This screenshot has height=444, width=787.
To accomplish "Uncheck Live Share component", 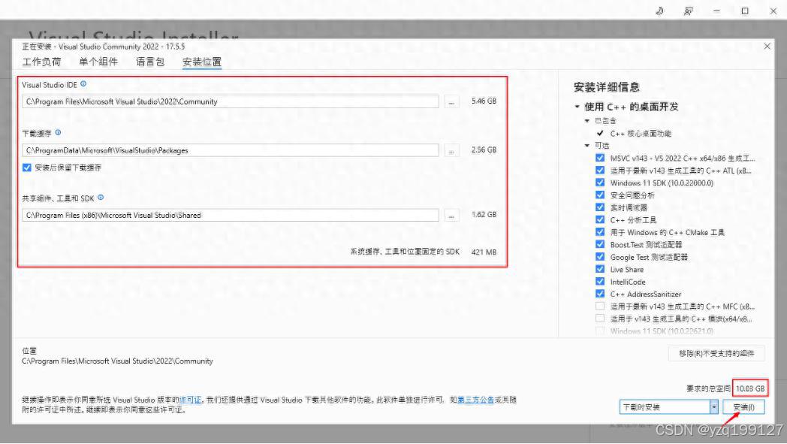I will (x=600, y=269).
